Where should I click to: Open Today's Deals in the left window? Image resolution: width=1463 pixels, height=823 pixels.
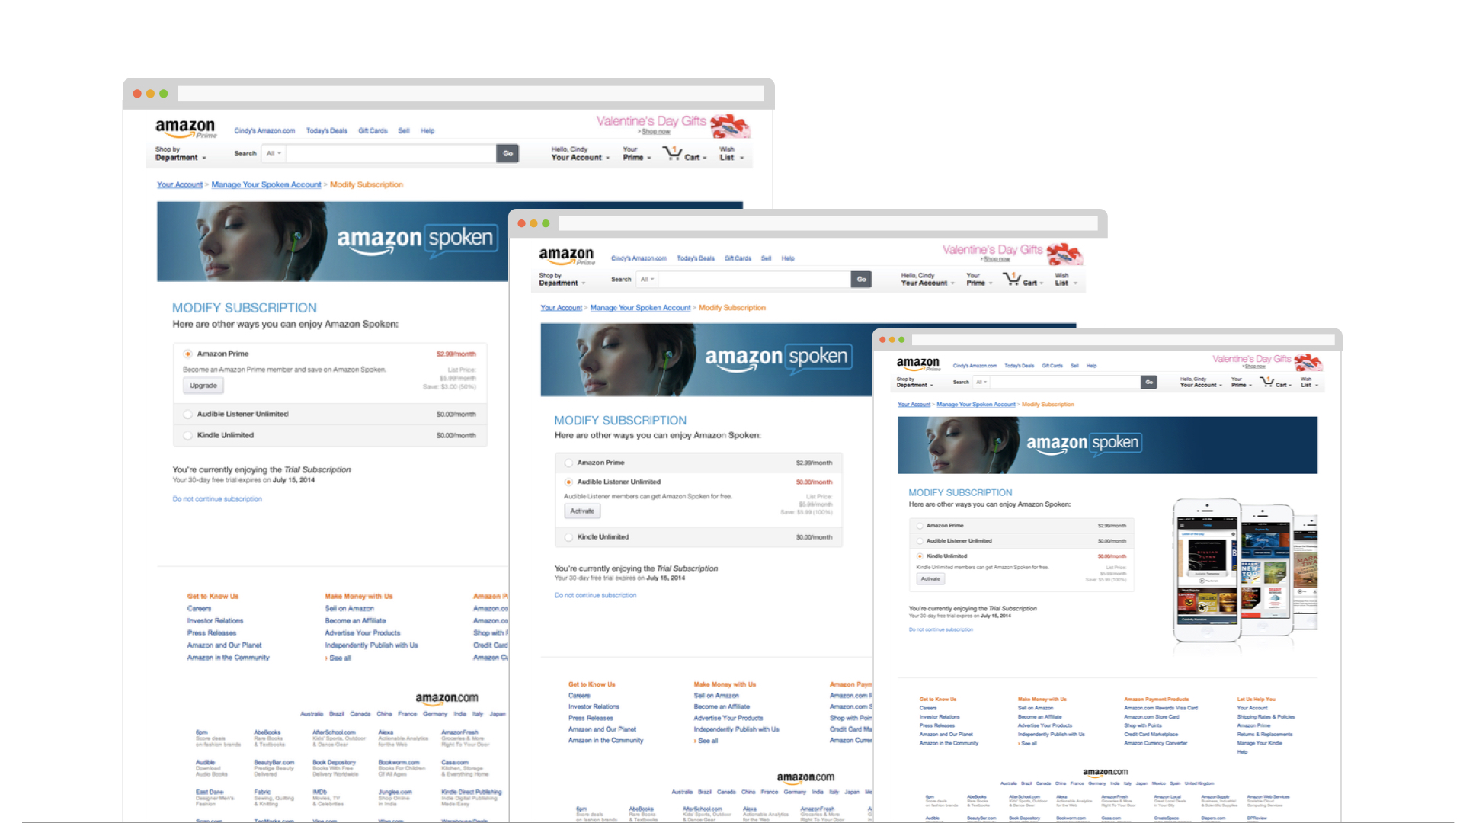click(326, 131)
